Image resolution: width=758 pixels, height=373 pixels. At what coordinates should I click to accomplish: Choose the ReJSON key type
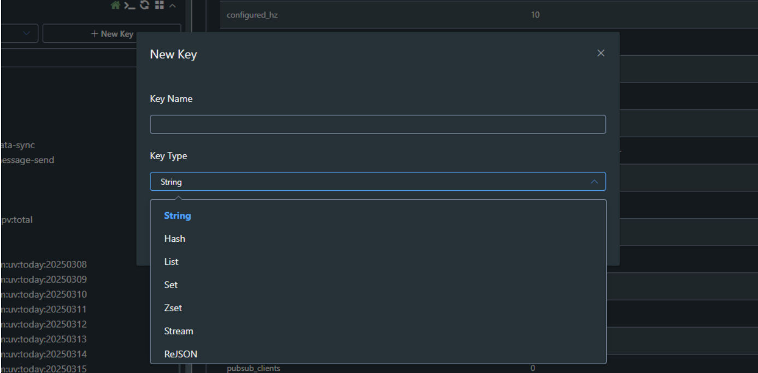click(180, 354)
